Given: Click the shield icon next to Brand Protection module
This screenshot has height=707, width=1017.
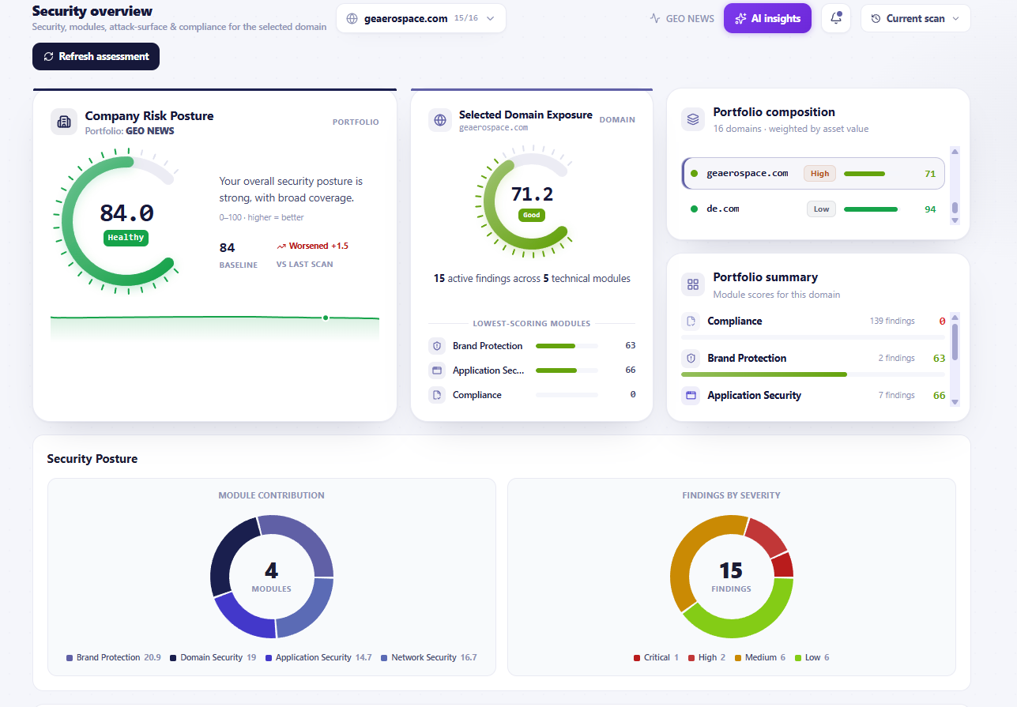Looking at the screenshot, I should 437,346.
